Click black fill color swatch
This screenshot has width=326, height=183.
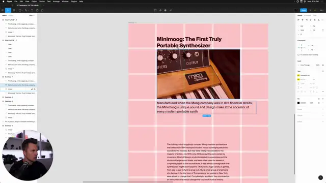click(298, 103)
